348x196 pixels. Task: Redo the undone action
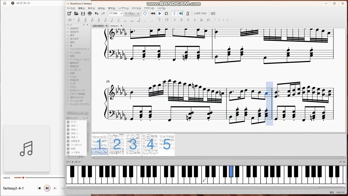pyautogui.click(x=103, y=13)
